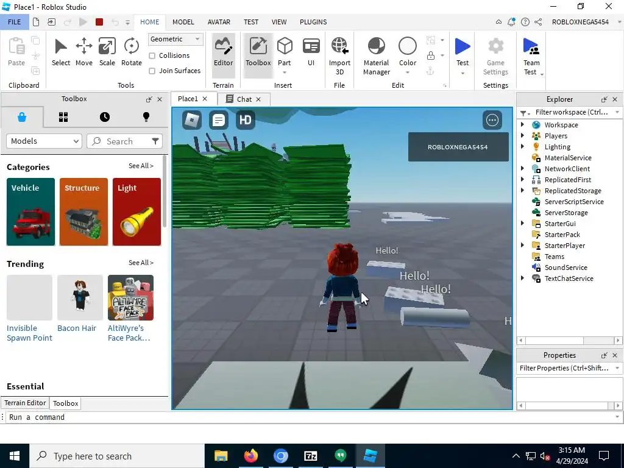This screenshot has width=624, height=468.
Task: Click See All next to Trending
Action: tap(141, 263)
